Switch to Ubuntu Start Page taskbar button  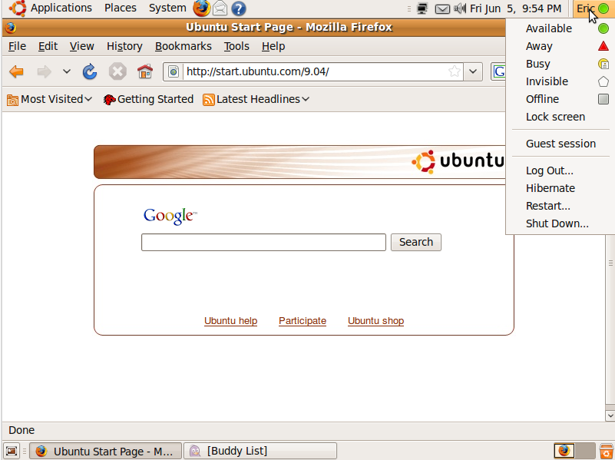pyautogui.click(x=106, y=452)
